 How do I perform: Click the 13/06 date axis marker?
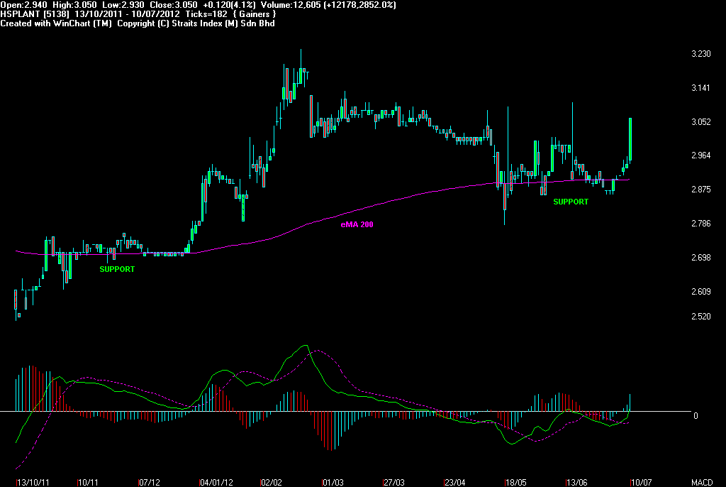point(577,482)
